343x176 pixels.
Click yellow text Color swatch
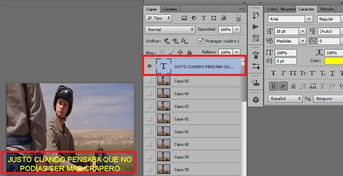pyautogui.click(x=334, y=61)
